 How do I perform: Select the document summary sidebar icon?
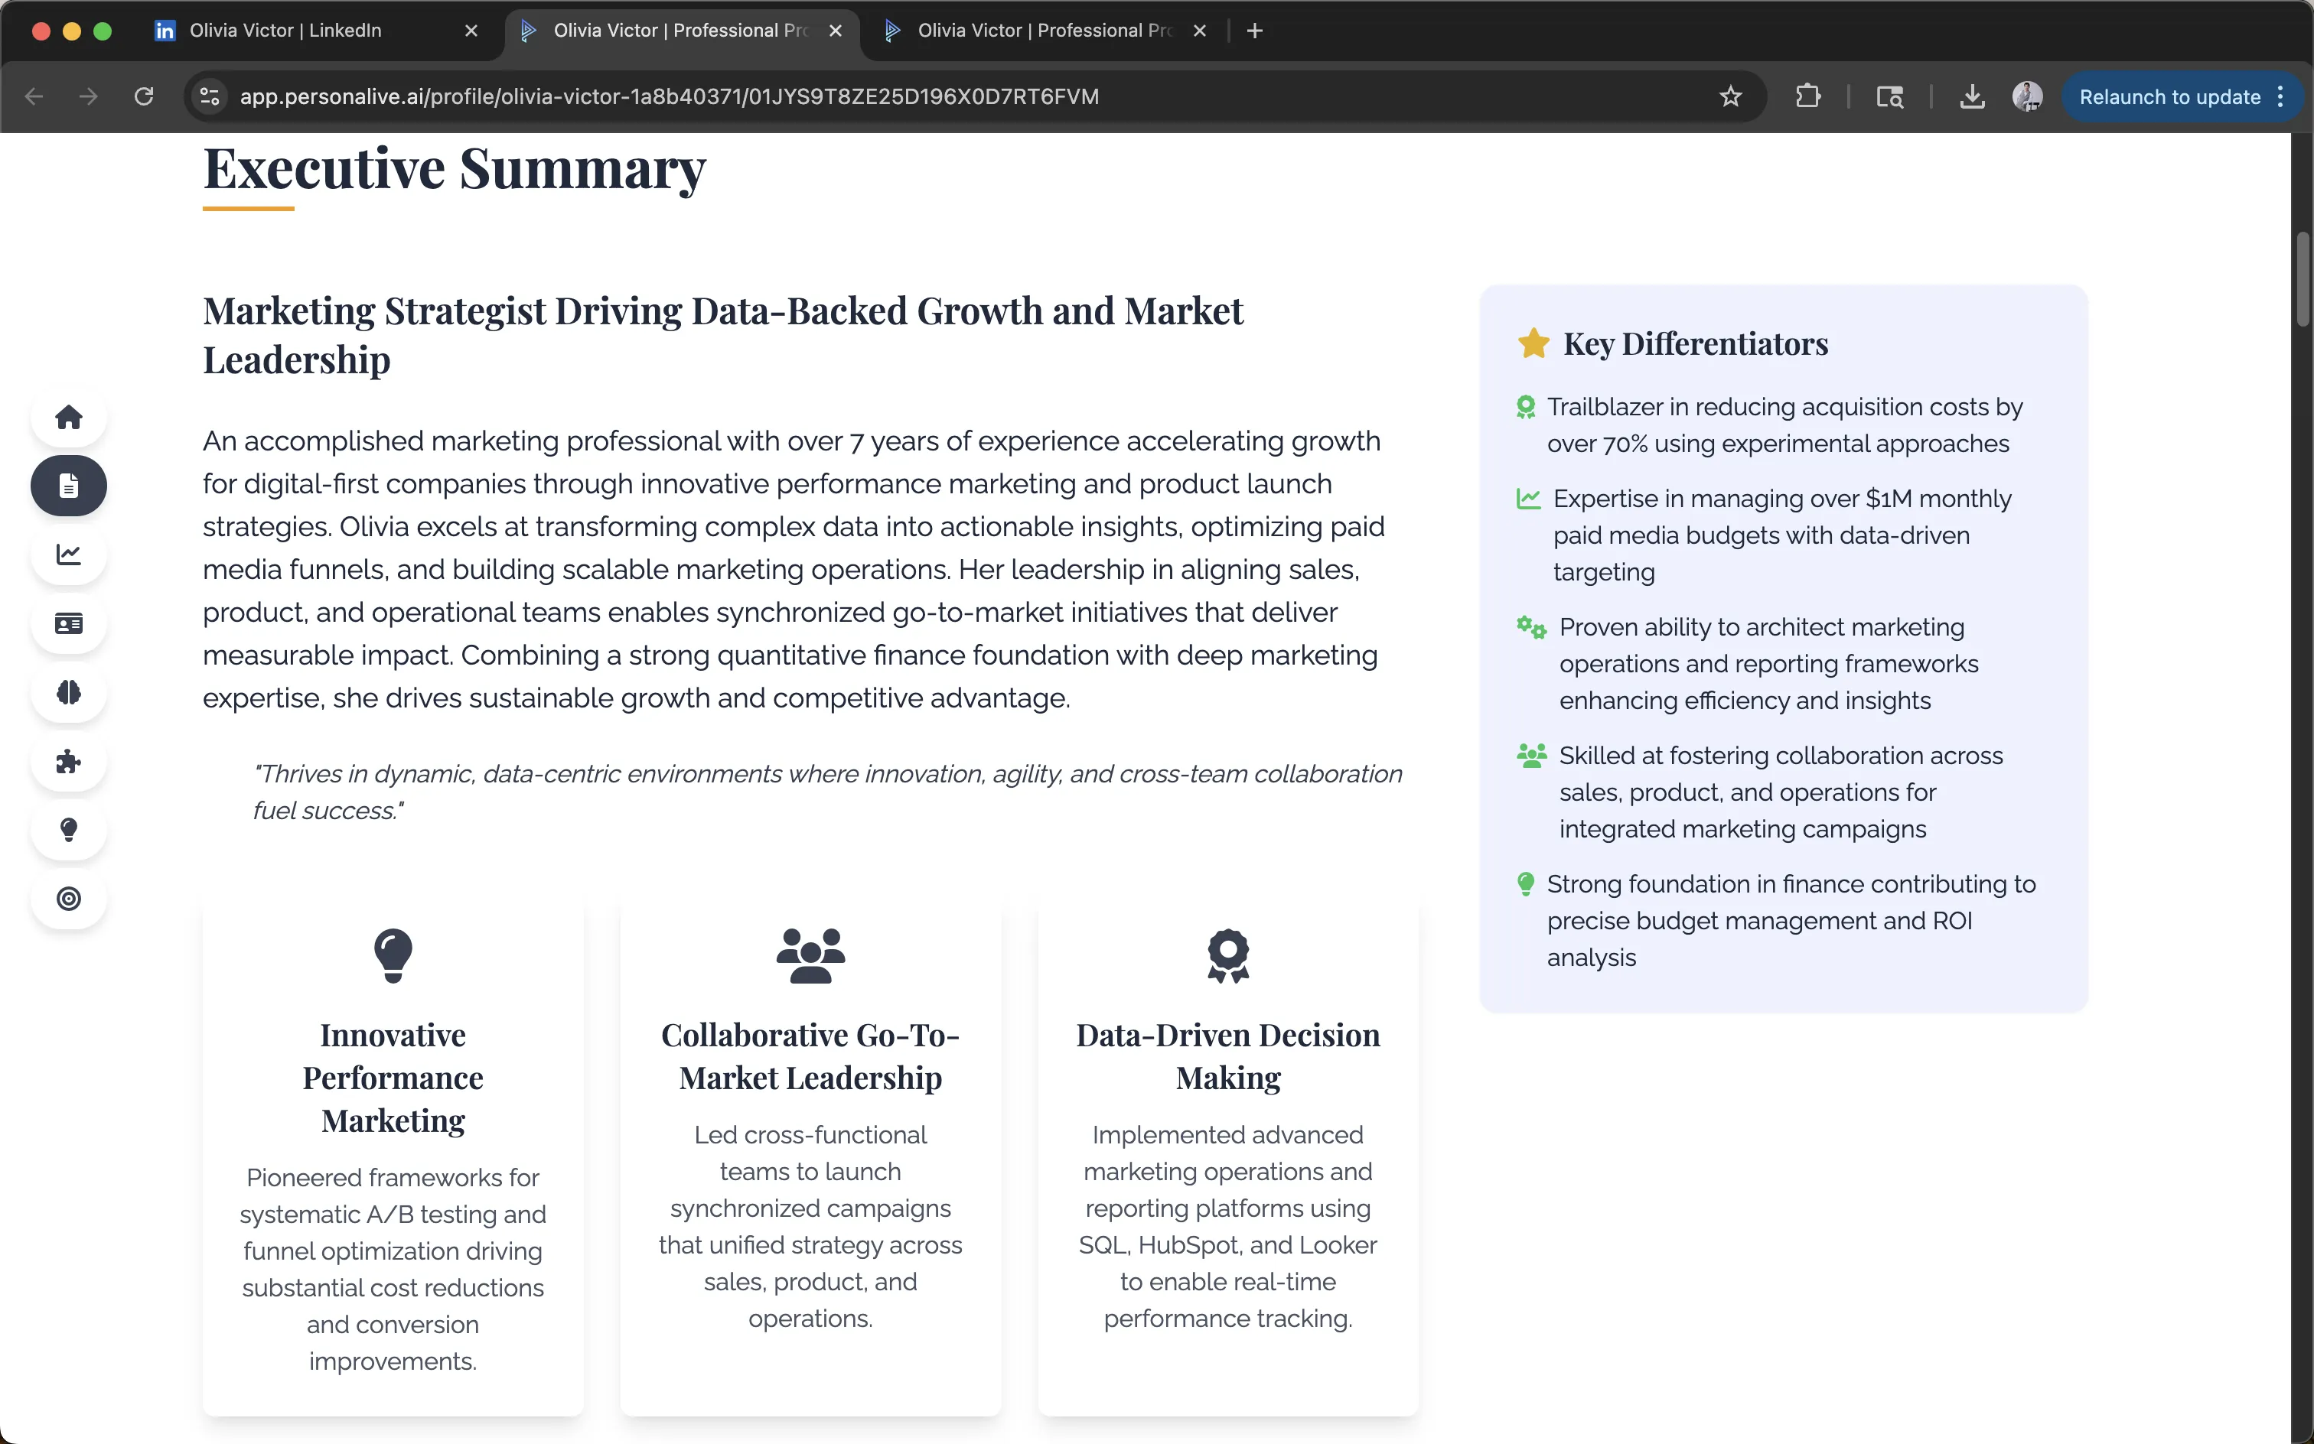pyautogui.click(x=69, y=486)
